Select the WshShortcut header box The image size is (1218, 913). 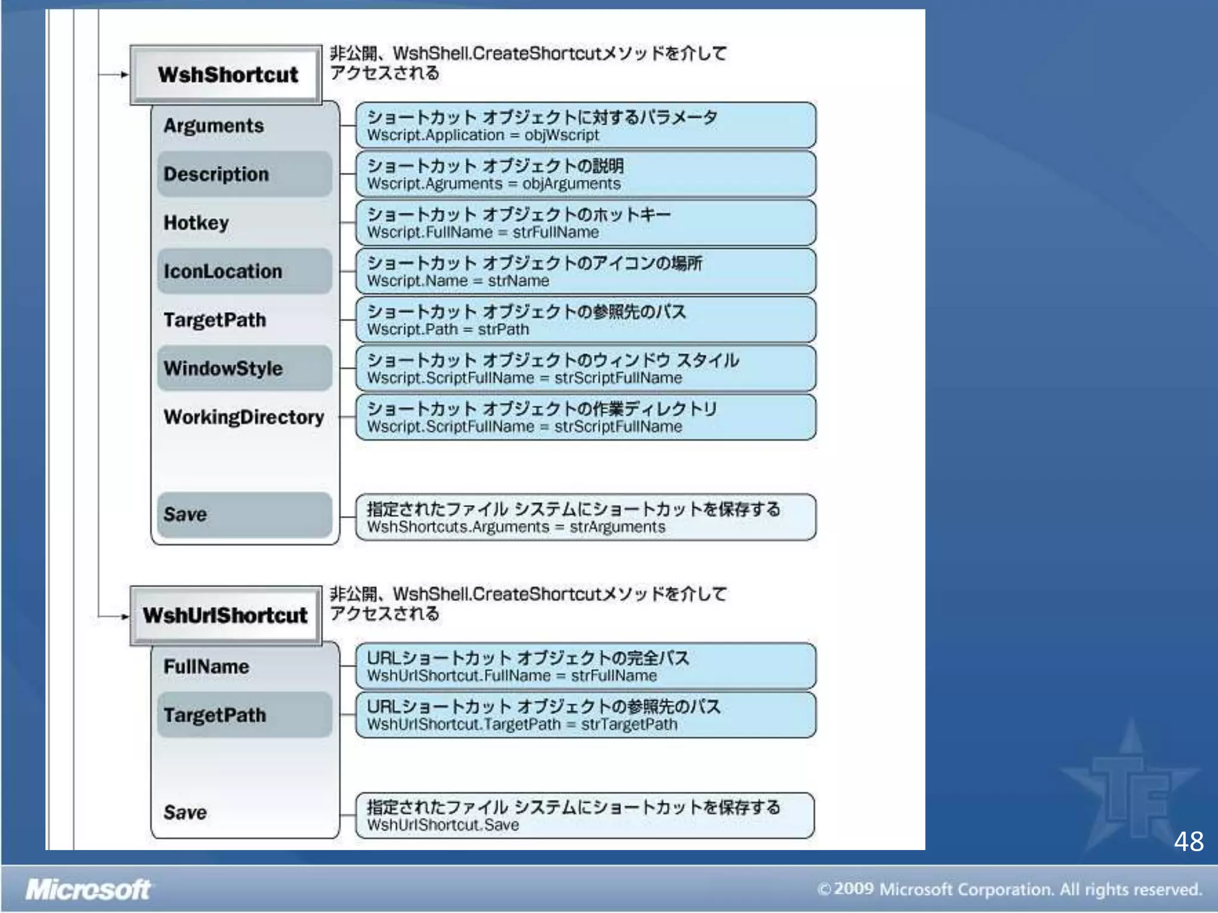(227, 75)
